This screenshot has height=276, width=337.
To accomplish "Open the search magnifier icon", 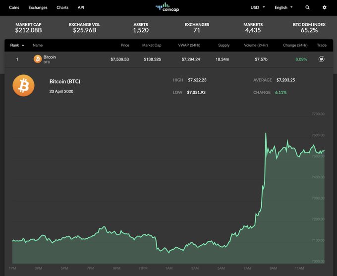I will [x=307, y=7].
